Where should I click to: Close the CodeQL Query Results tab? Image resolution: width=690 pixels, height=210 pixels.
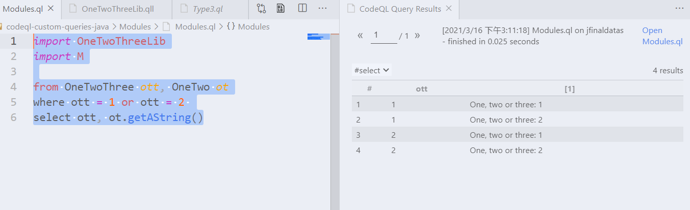click(x=448, y=9)
